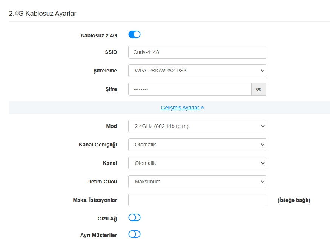Click the Kanal Genişliği label

[x=98, y=145]
